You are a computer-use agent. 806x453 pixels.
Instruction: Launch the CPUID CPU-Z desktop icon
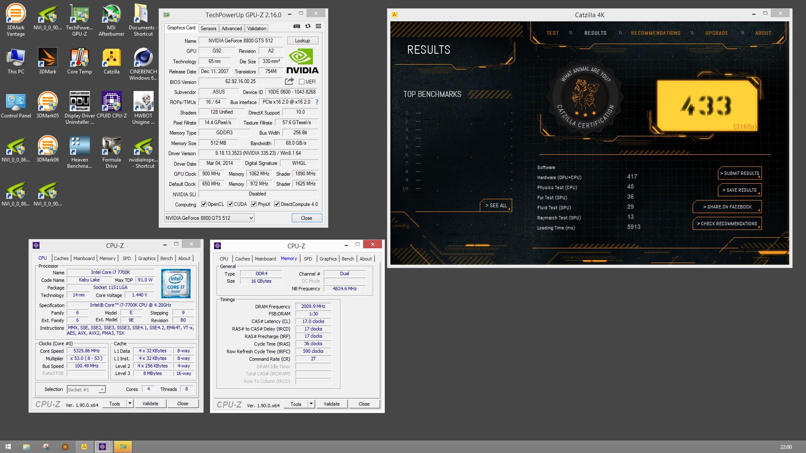pyautogui.click(x=111, y=105)
